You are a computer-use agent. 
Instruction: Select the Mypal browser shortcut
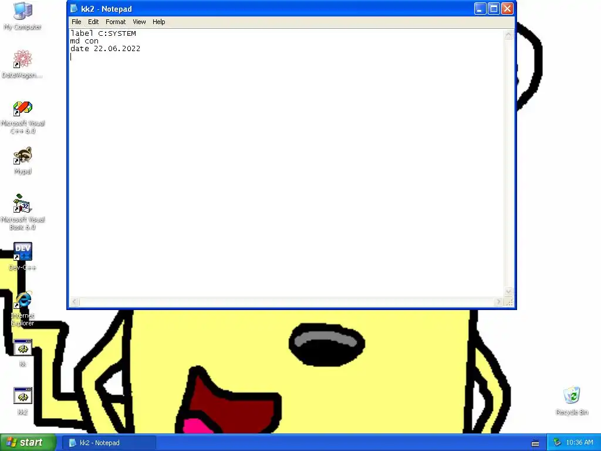(23, 161)
